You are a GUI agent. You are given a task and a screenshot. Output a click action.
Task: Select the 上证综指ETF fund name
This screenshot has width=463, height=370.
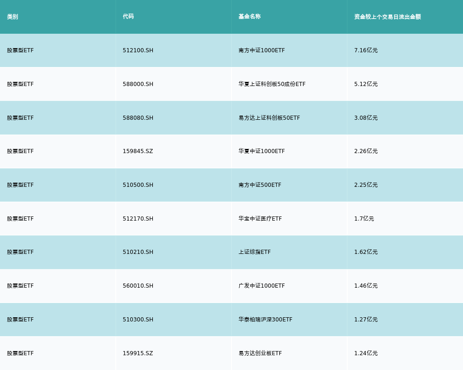[254, 252]
